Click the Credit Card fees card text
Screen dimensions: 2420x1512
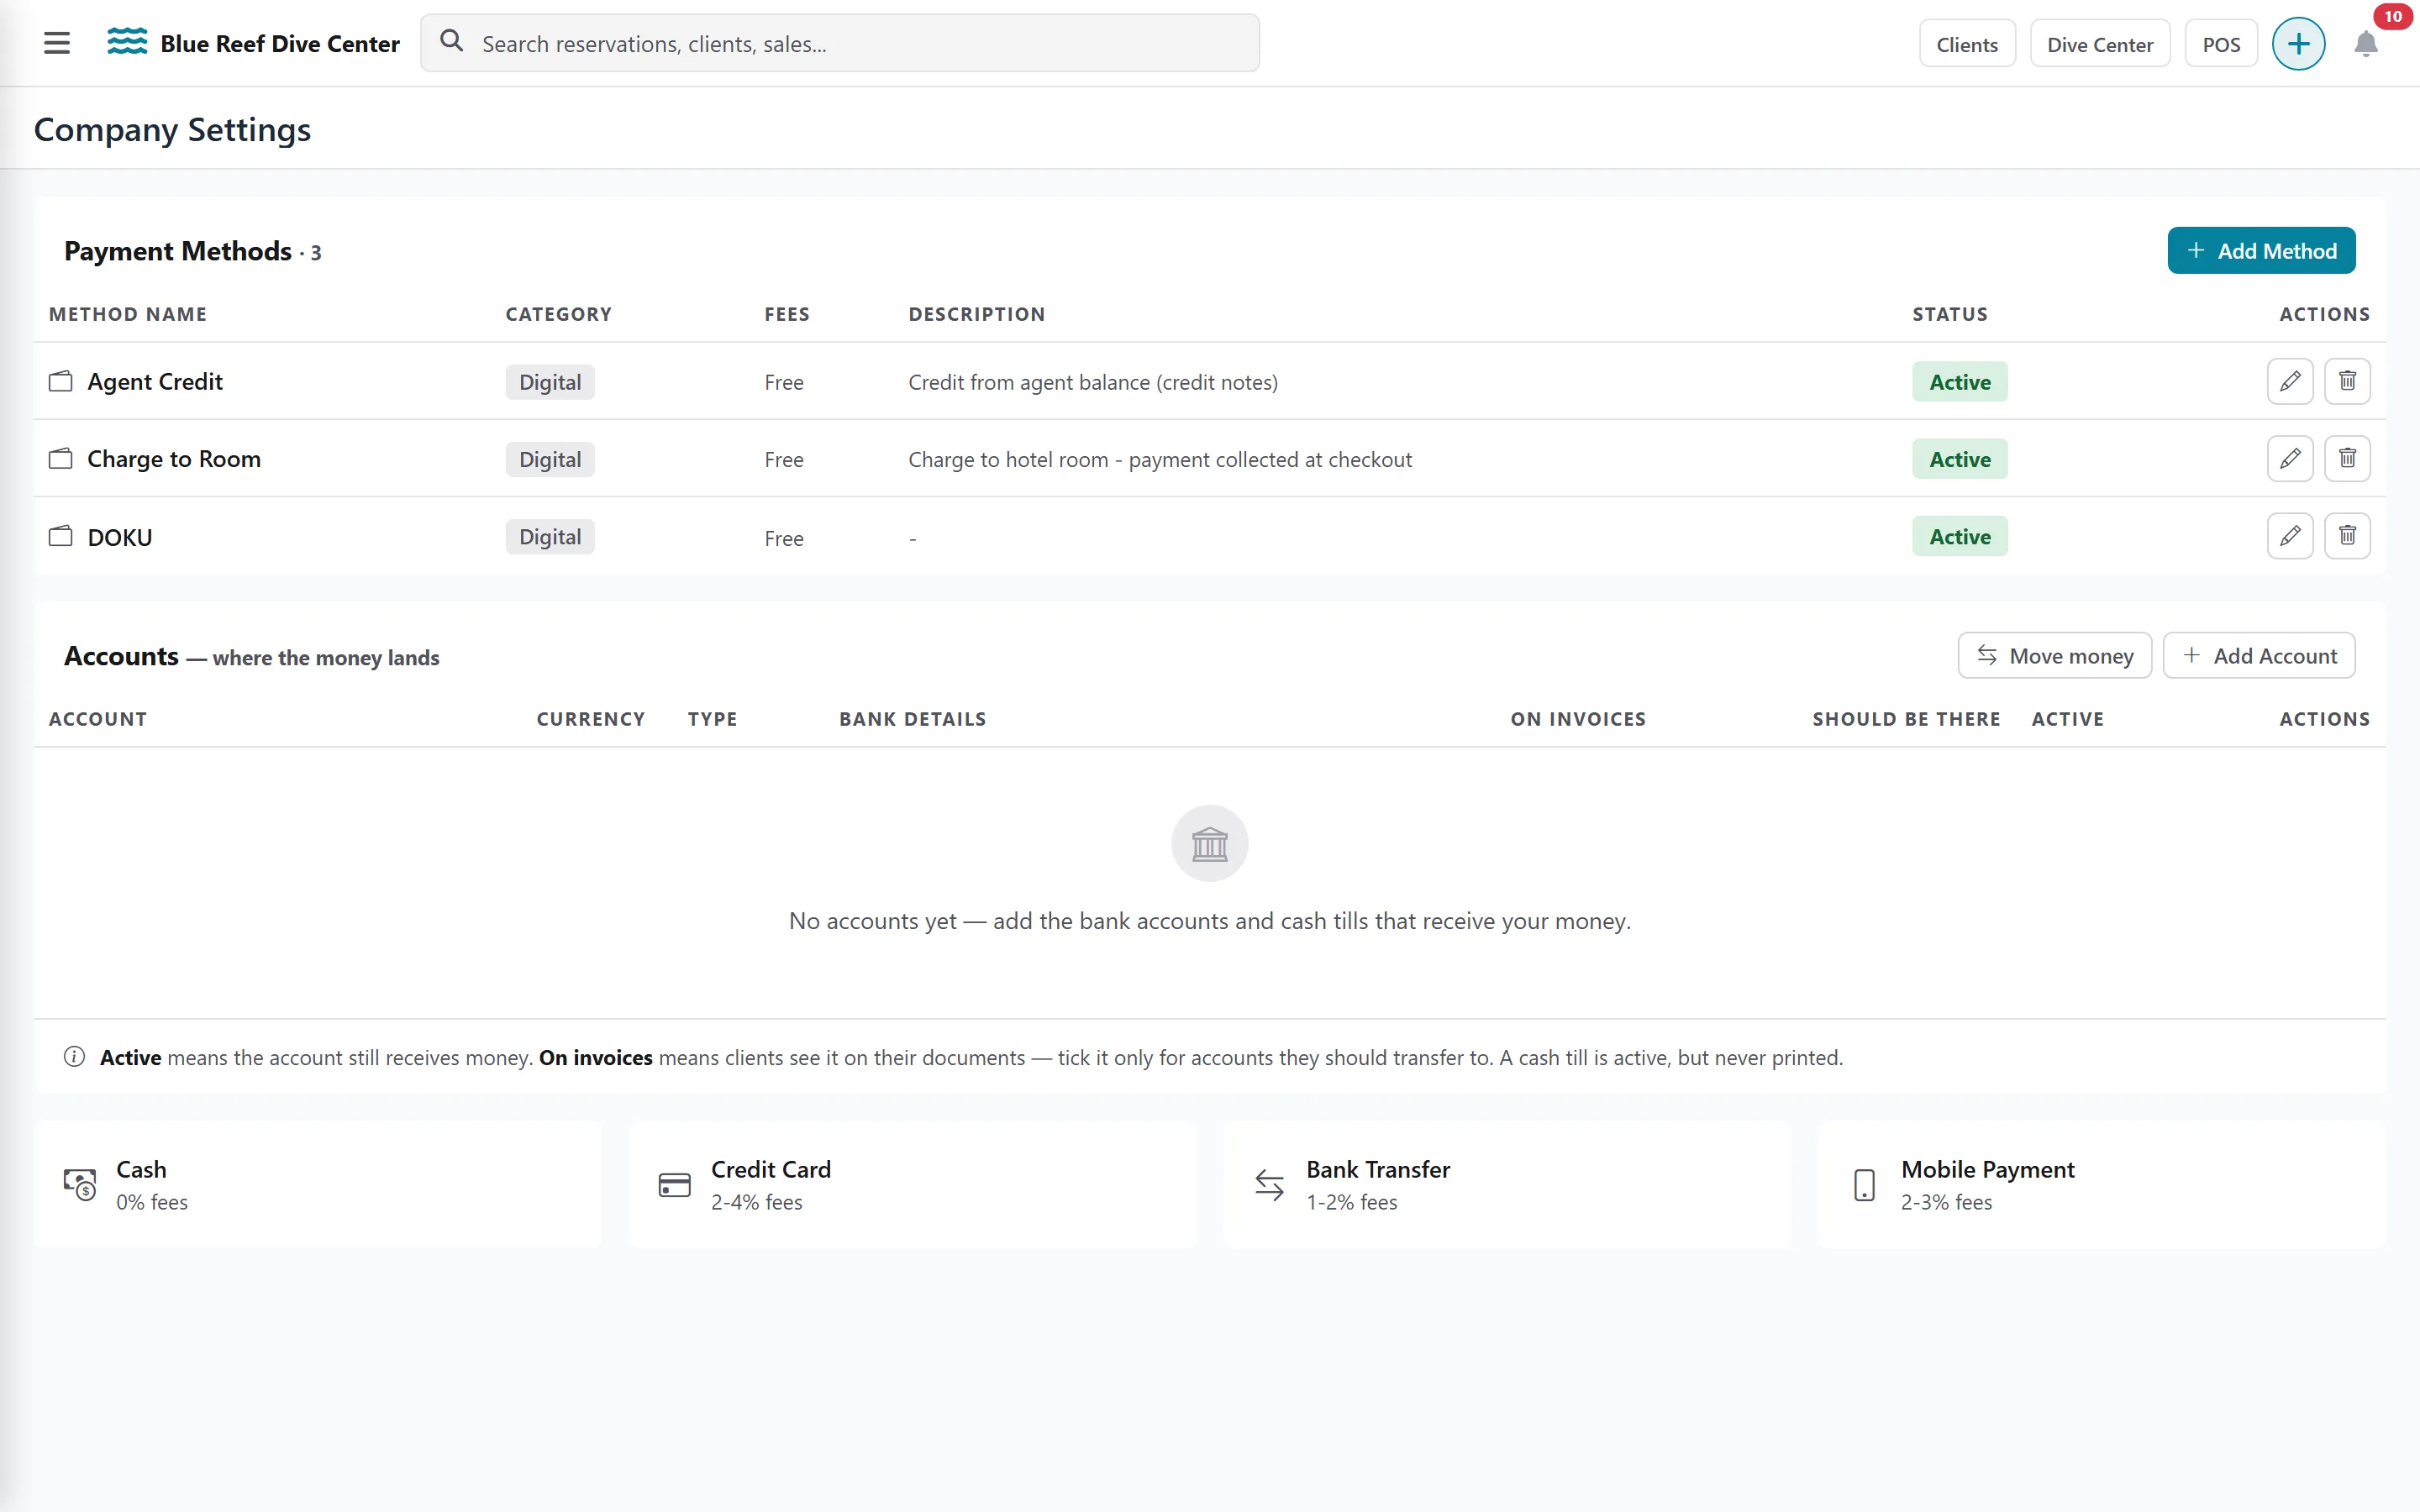757,1202
